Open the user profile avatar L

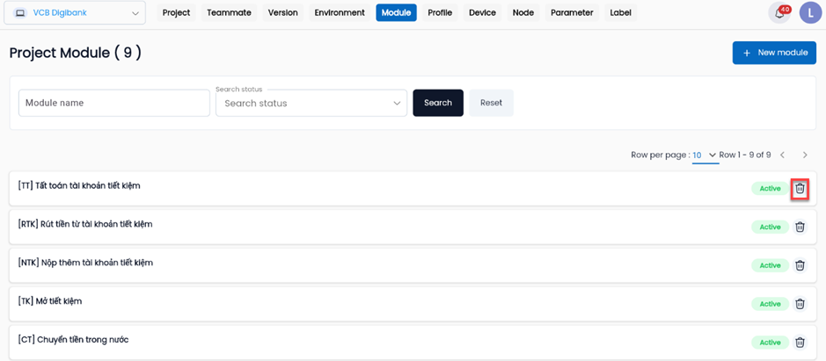[809, 13]
